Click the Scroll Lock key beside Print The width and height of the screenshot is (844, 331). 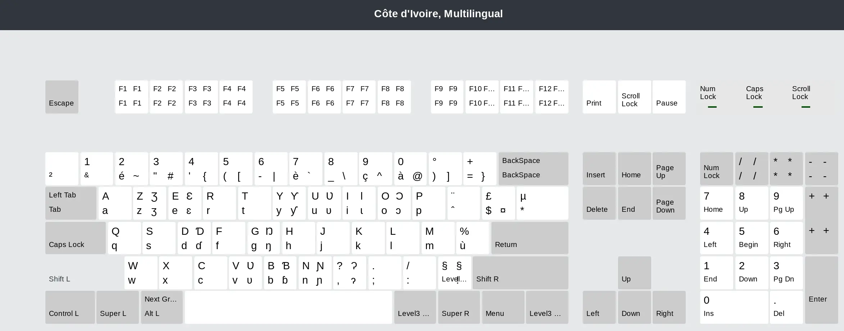pos(635,97)
